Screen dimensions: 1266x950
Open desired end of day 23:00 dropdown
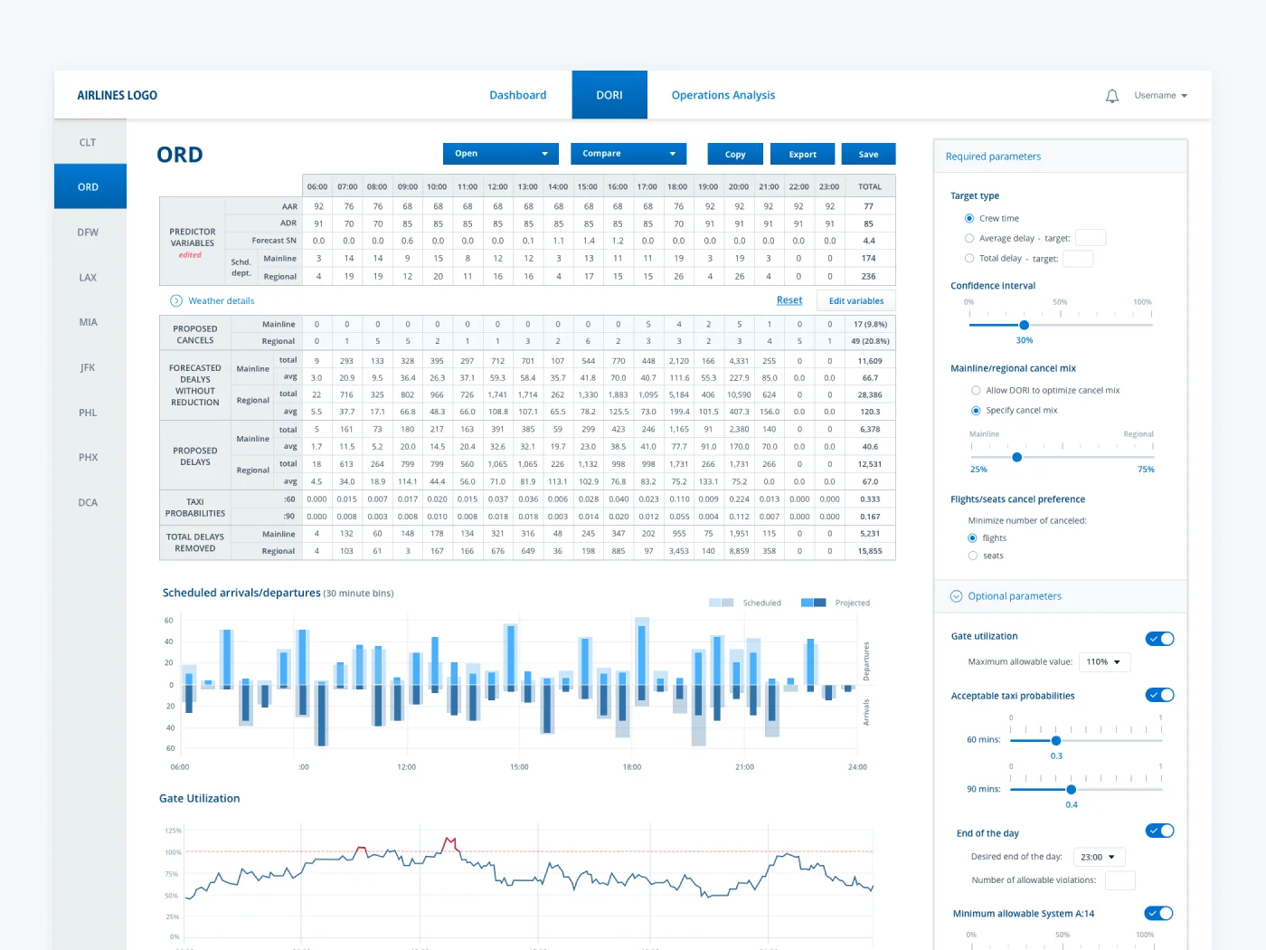1099,857
